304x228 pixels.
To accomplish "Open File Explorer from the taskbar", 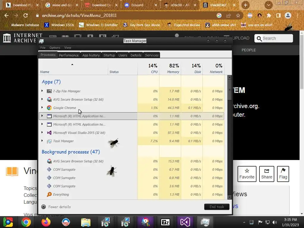I will 86,222.
